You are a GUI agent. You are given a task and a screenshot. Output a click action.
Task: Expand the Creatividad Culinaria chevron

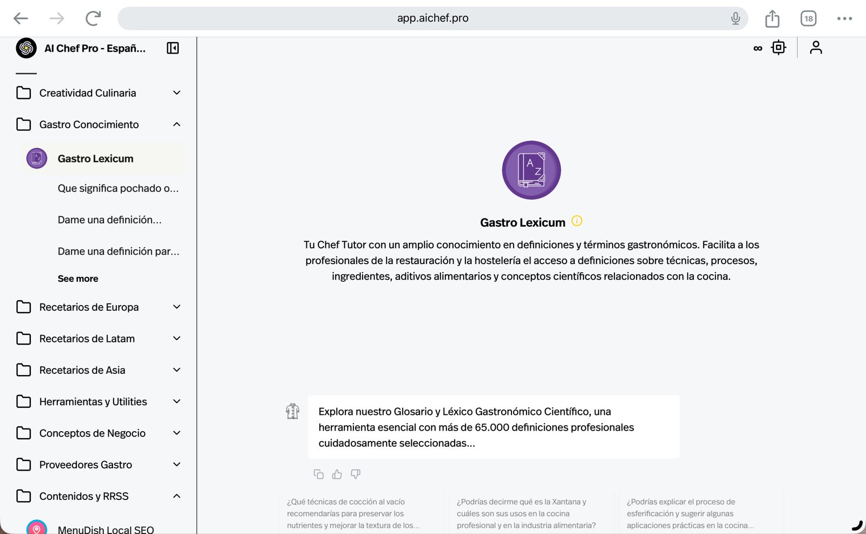point(176,93)
